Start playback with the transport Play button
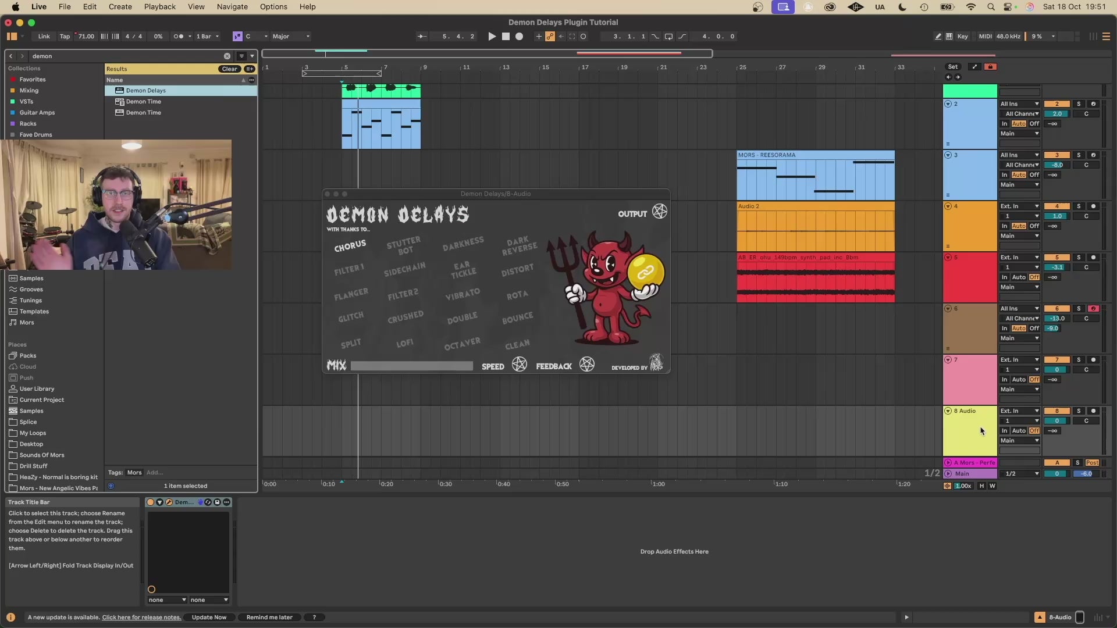1117x628 pixels. (x=492, y=36)
